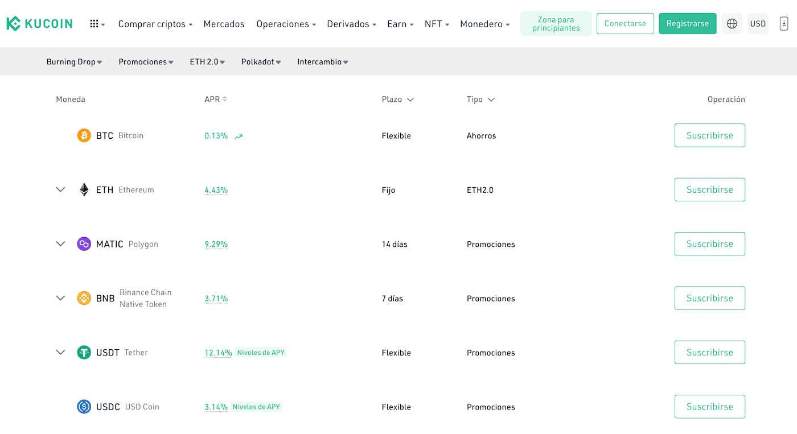This screenshot has height=434, width=797.
Task: Click the Registrarse button
Action: (688, 24)
